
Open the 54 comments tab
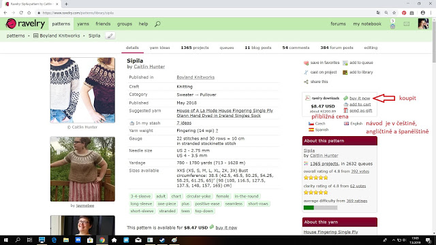pos(296,48)
